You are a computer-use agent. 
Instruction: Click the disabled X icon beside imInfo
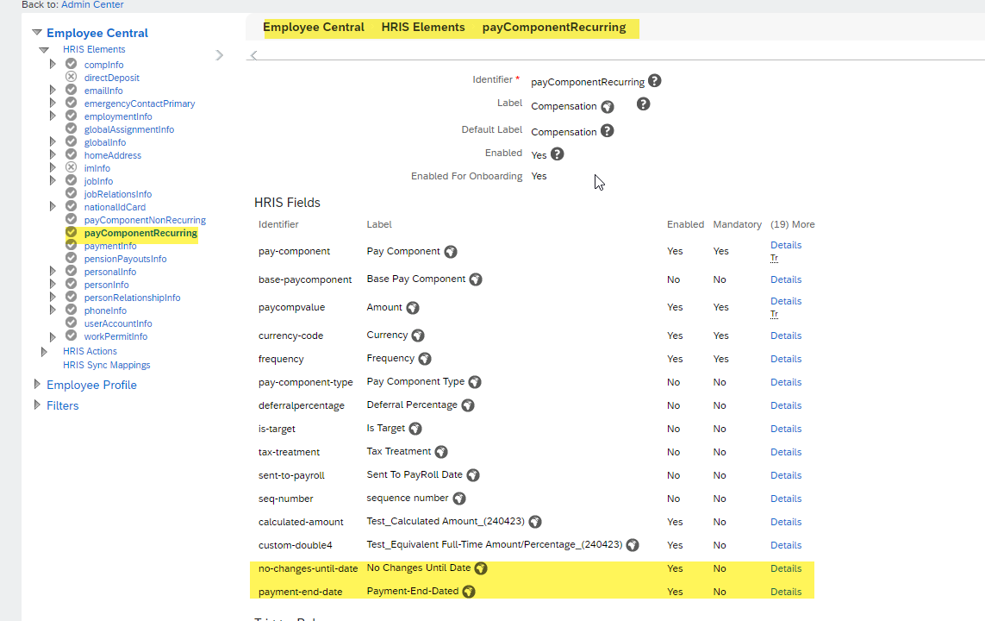click(x=71, y=167)
